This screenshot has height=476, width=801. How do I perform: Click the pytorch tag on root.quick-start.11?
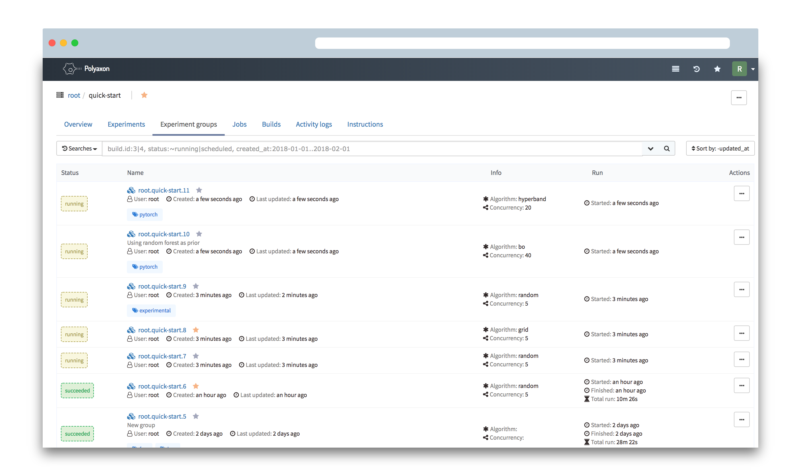[145, 215]
